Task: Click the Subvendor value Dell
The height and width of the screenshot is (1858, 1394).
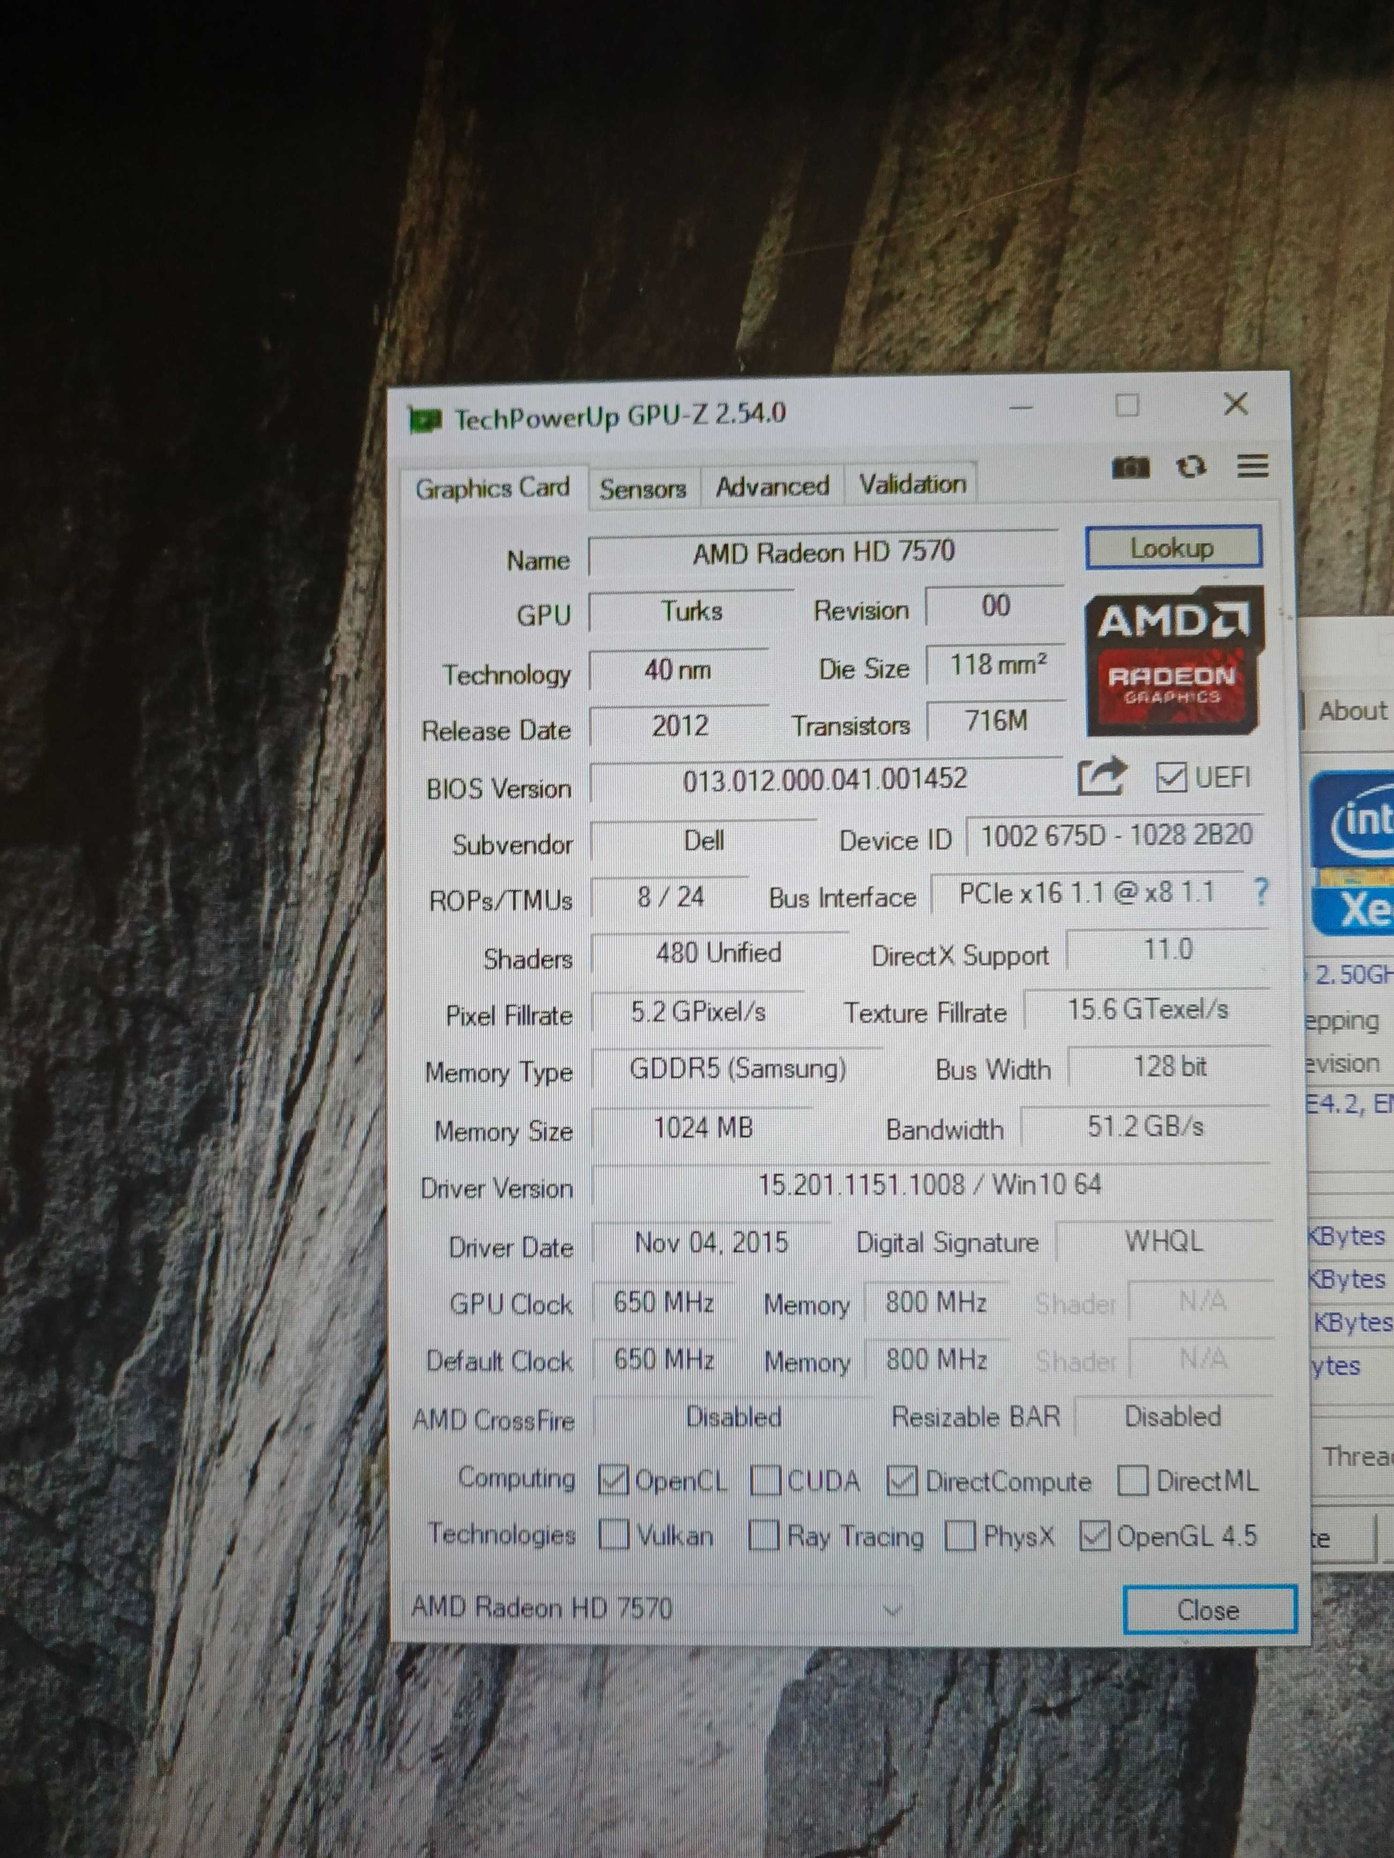Action: pos(704,840)
